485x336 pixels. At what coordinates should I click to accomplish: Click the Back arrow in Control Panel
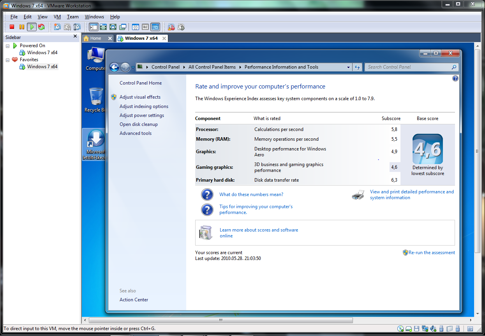click(x=114, y=67)
